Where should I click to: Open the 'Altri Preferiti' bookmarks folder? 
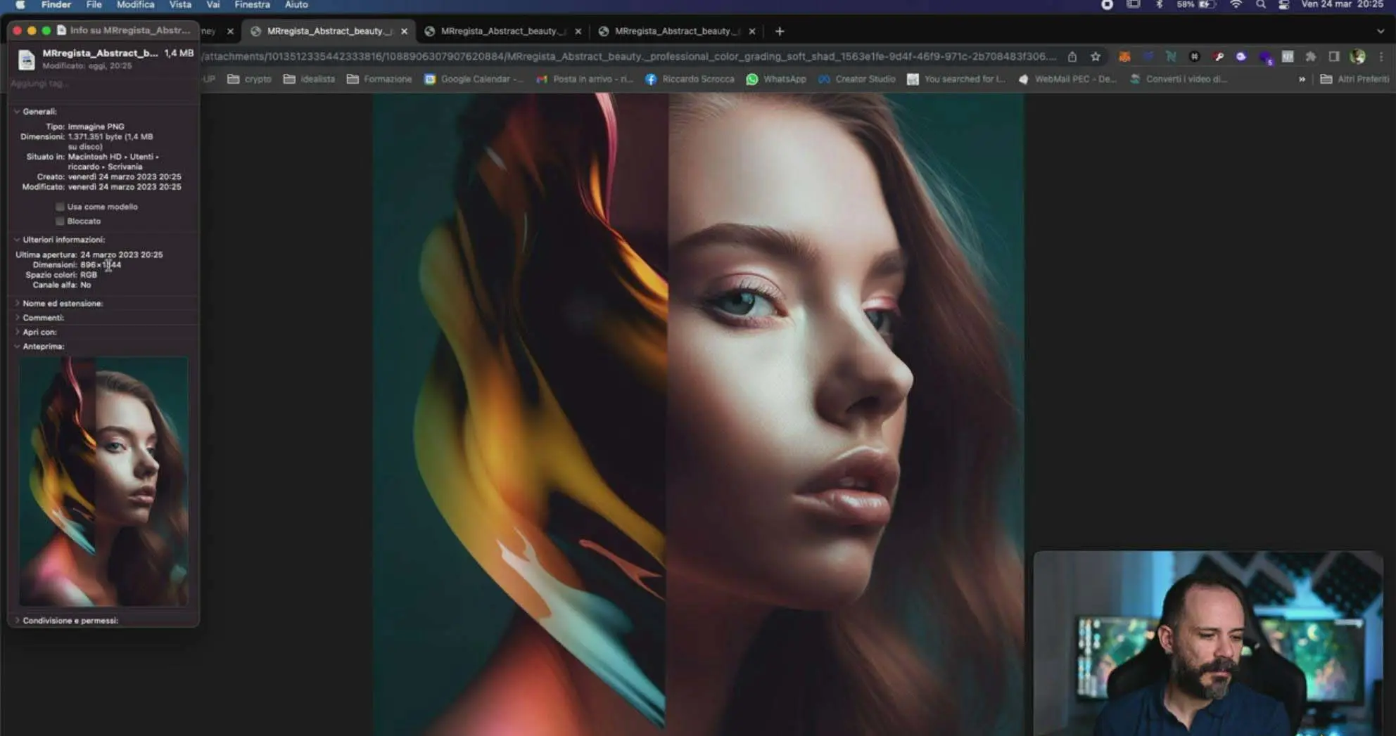(1354, 79)
